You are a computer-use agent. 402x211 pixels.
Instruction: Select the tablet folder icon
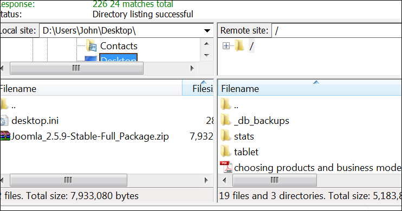[226, 151]
